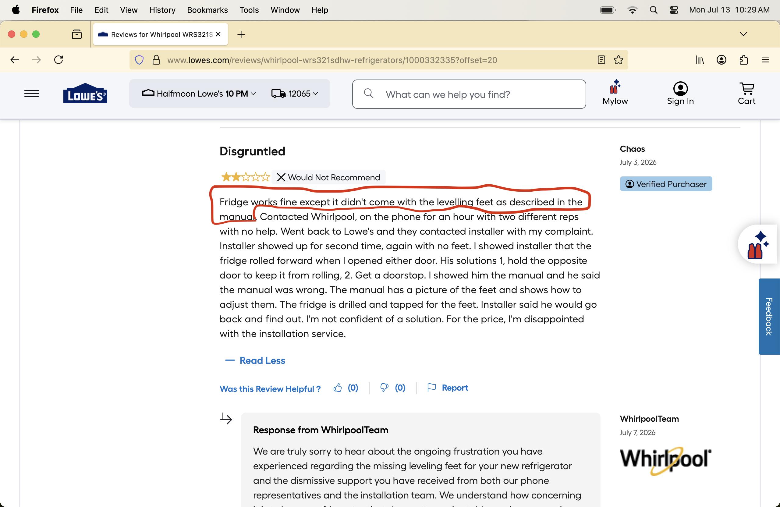Toggle Firefox Reader View

tap(601, 60)
